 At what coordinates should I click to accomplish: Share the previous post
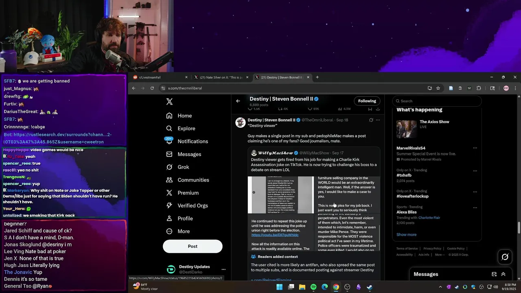point(378,109)
